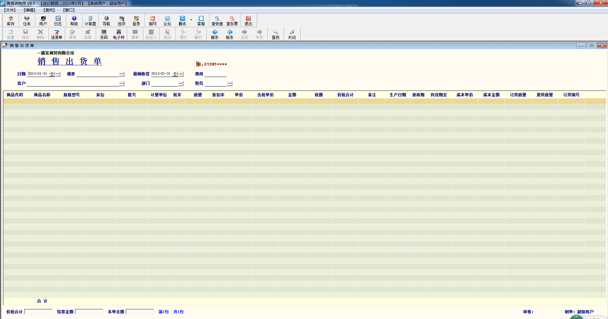Open the 导航 navigation icon
The image size is (608, 319).
pos(106,21)
